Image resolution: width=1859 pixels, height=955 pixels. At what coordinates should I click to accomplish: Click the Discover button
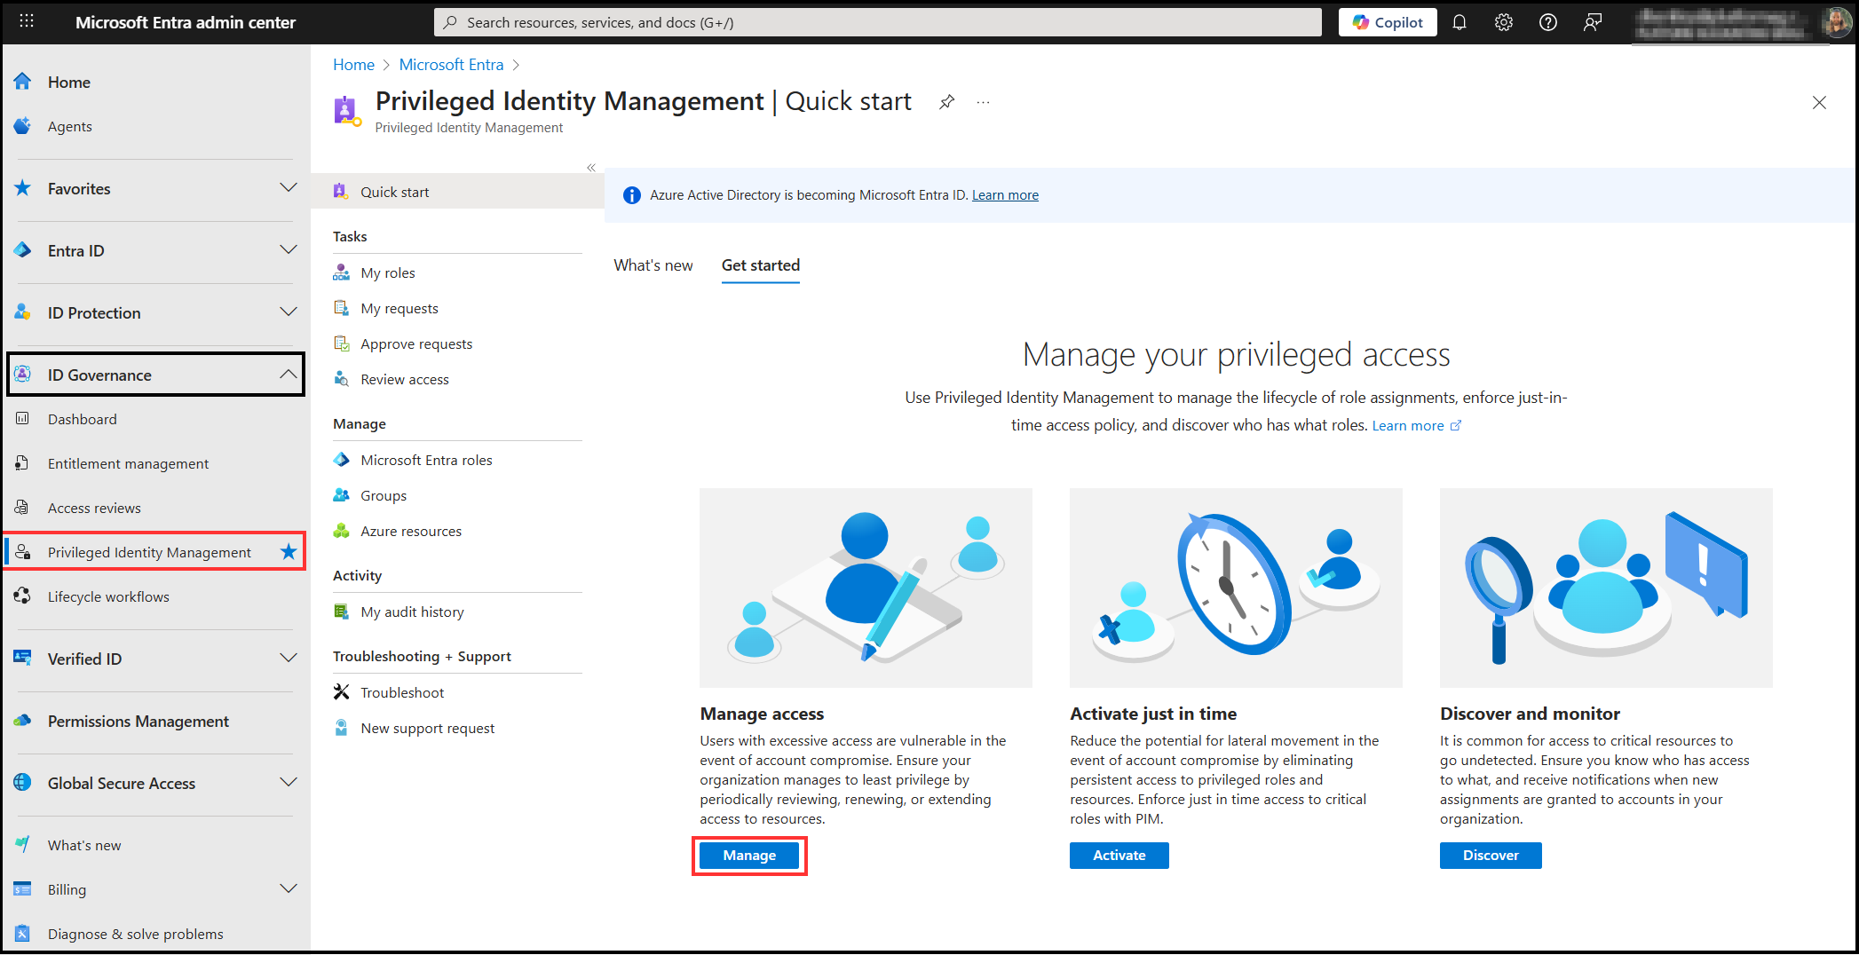1491,856
